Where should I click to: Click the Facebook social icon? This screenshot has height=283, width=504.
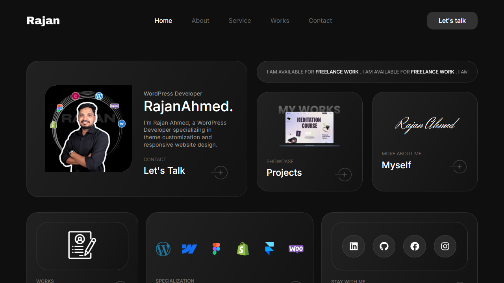click(415, 246)
